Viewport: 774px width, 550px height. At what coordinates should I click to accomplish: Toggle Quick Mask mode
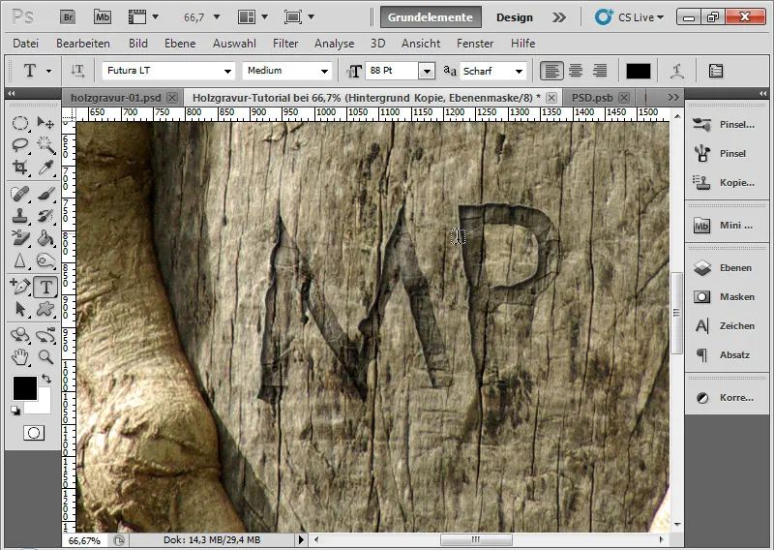(34, 433)
